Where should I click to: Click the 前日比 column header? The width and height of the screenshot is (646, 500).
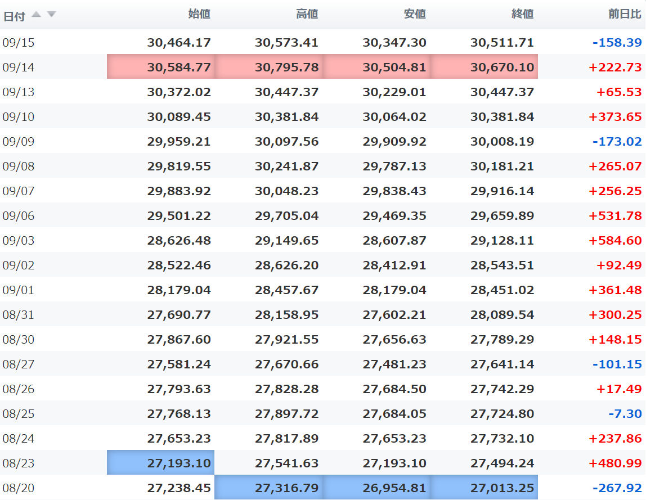tap(625, 14)
